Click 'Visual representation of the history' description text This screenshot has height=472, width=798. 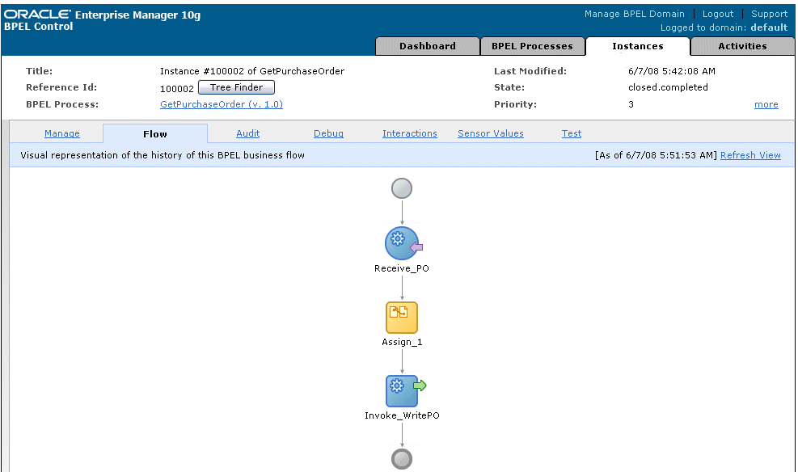(x=163, y=155)
